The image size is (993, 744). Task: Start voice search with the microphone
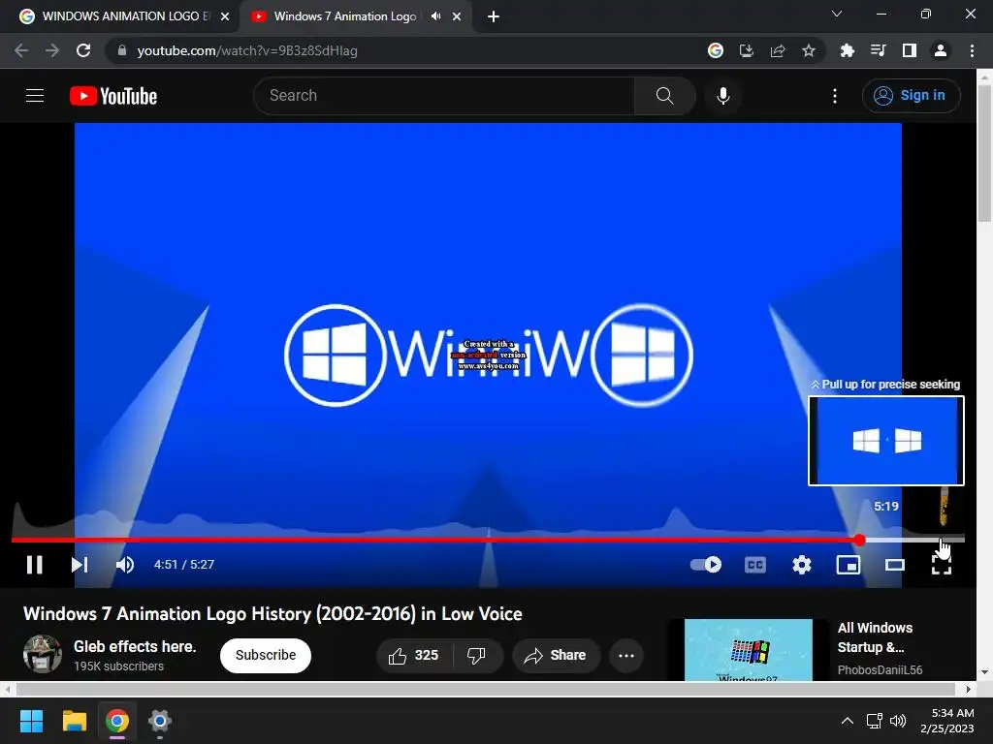(723, 96)
